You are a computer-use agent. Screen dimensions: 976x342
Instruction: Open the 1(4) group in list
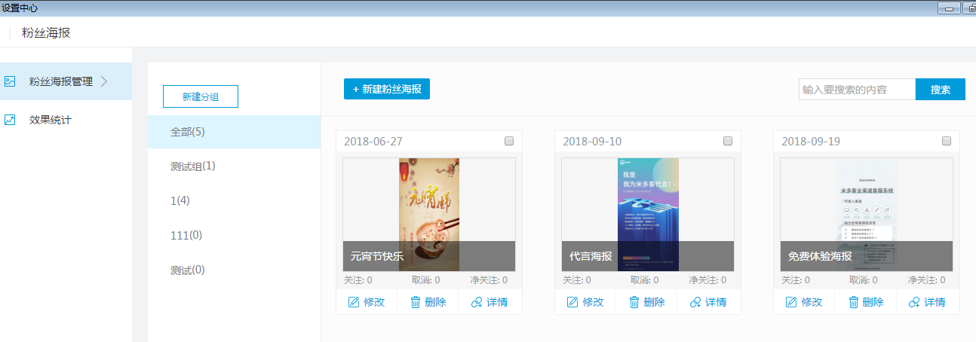point(180,200)
